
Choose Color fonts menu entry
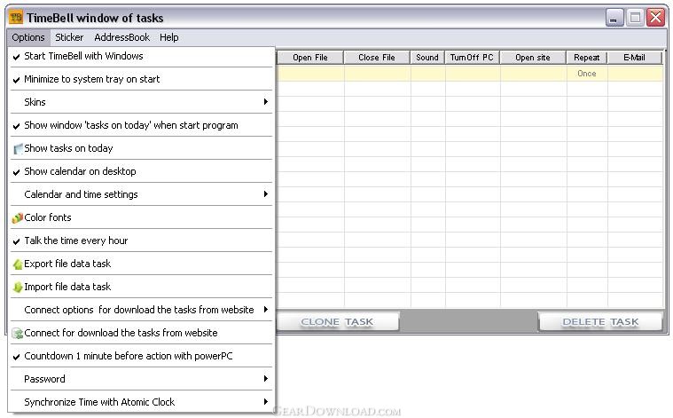click(x=141, y=217)
